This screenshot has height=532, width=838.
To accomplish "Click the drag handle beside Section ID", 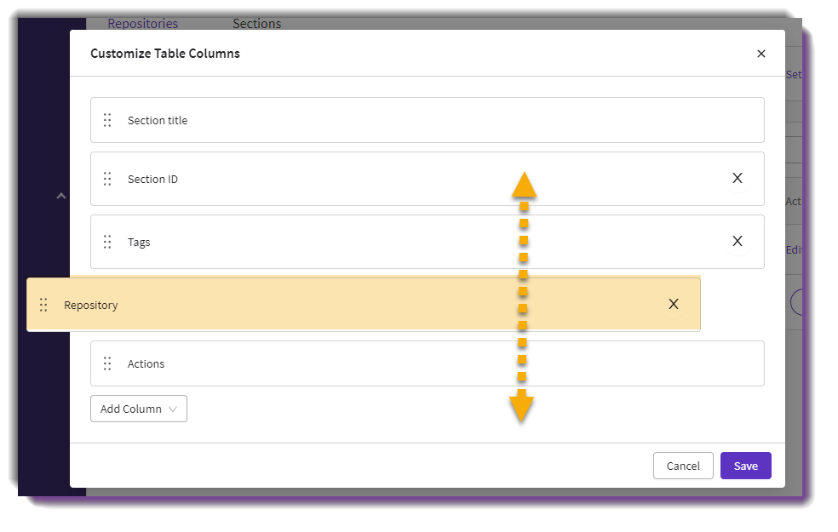I will tap(107, 179).
